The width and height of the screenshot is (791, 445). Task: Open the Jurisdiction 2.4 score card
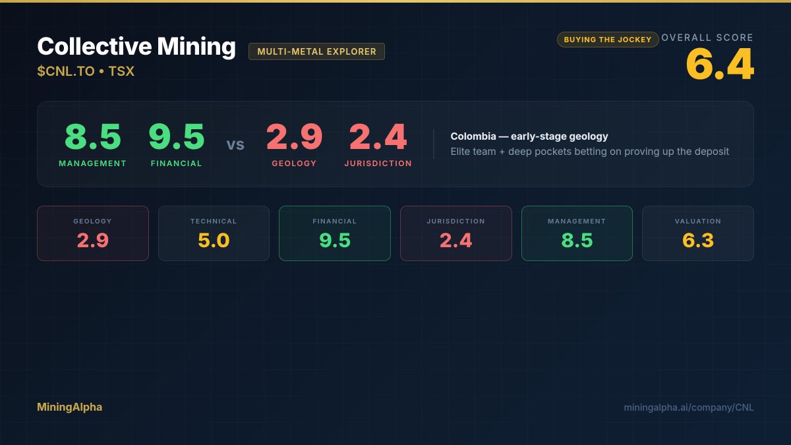click(456, 233)
